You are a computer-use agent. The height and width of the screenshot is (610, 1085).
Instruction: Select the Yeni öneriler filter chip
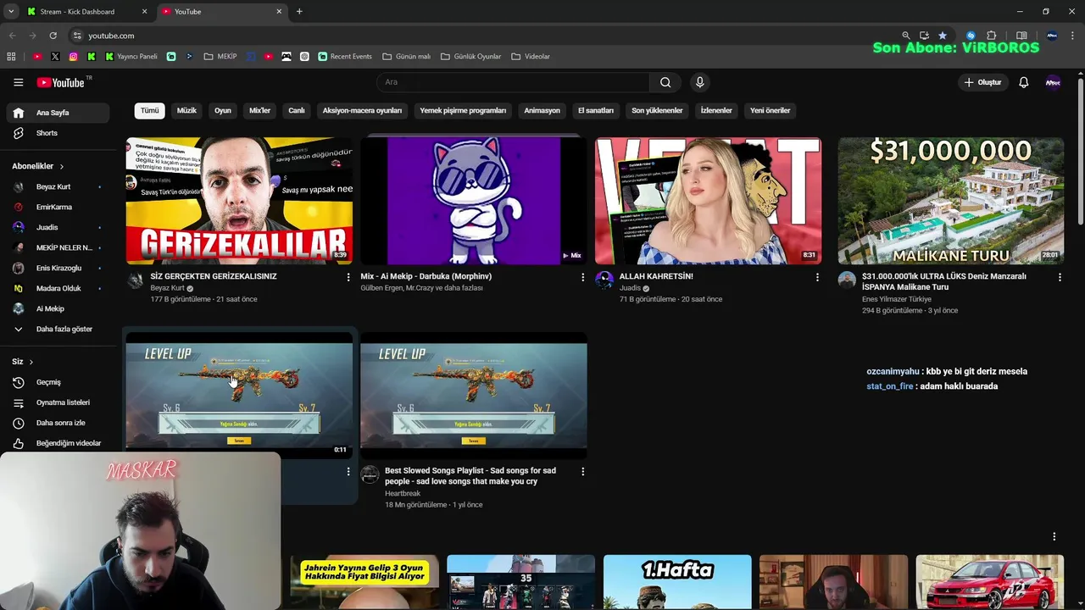(770, 110)
